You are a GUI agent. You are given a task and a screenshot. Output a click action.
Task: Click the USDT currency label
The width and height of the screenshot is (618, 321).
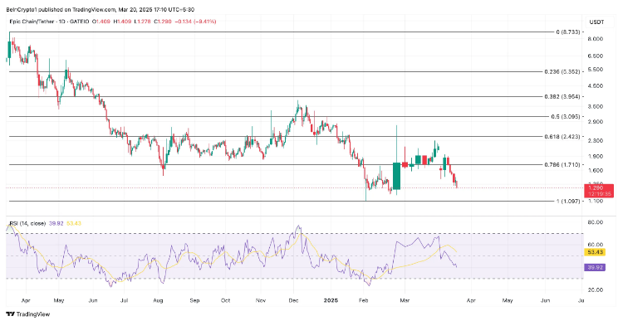pos(596,22)
